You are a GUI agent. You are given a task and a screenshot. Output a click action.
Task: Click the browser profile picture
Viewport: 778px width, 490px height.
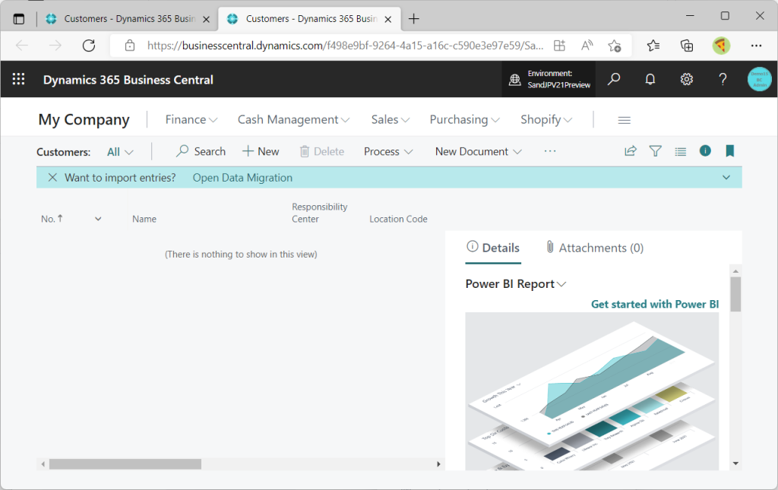(721, 46)
